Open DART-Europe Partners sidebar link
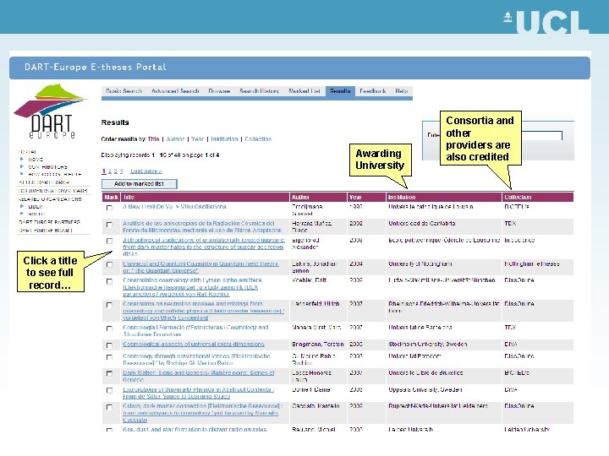The image size is (609, 456). [49, 222]
